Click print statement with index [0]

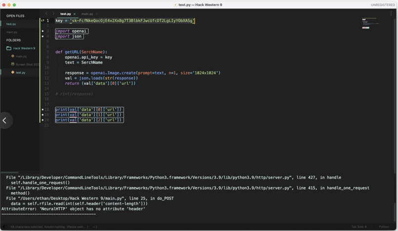coord(89,109)
